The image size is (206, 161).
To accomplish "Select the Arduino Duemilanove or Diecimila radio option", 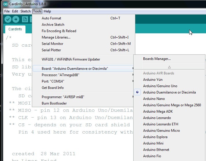I will tap(169, 92).
